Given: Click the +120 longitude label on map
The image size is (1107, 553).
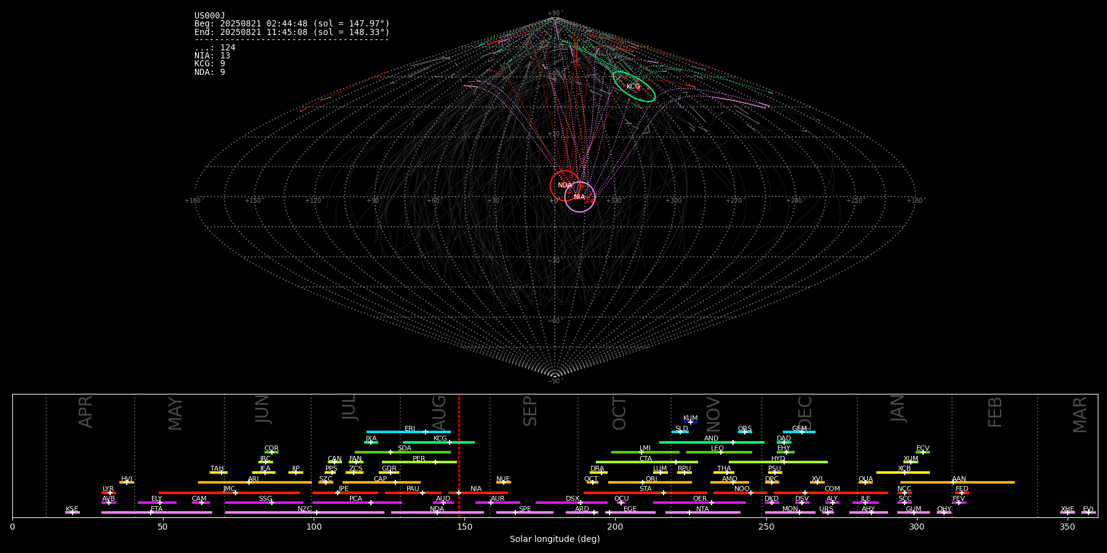Looking at the screenshot, I should click(313, 201).
